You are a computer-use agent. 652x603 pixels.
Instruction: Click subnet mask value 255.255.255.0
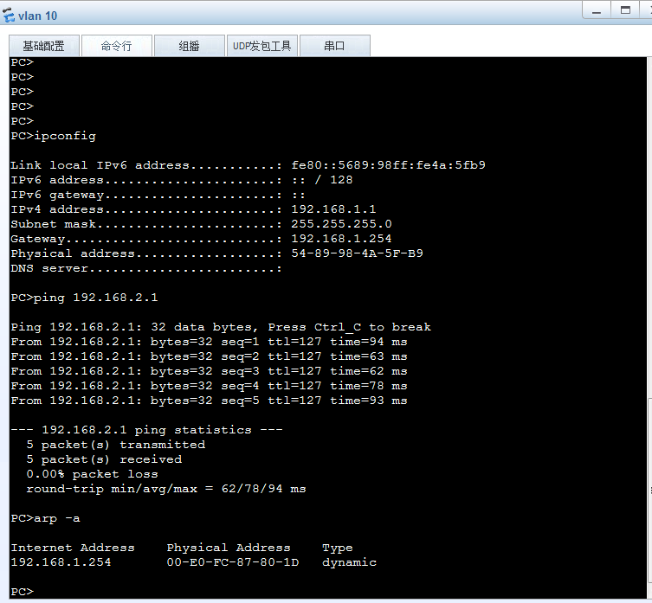(341, 224)
